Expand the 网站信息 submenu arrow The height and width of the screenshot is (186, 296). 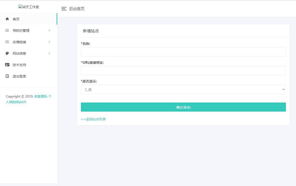click(49, 53)
